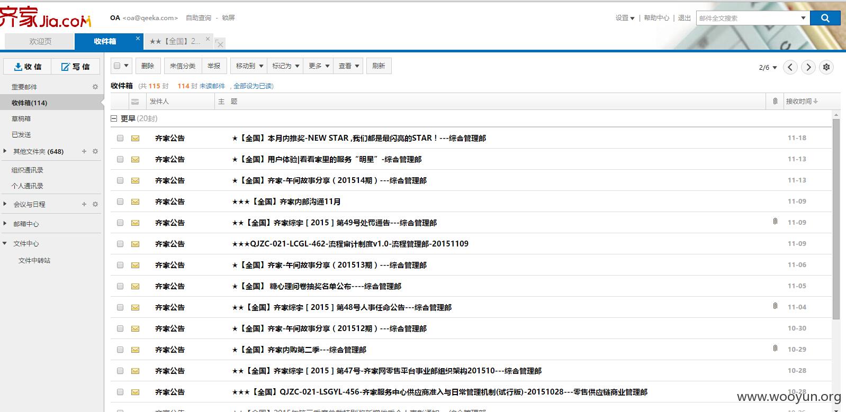Screen dimensions: 846x412
Task: Click plus icon beside 其他文件夹
Action: (x=84, y=151)
